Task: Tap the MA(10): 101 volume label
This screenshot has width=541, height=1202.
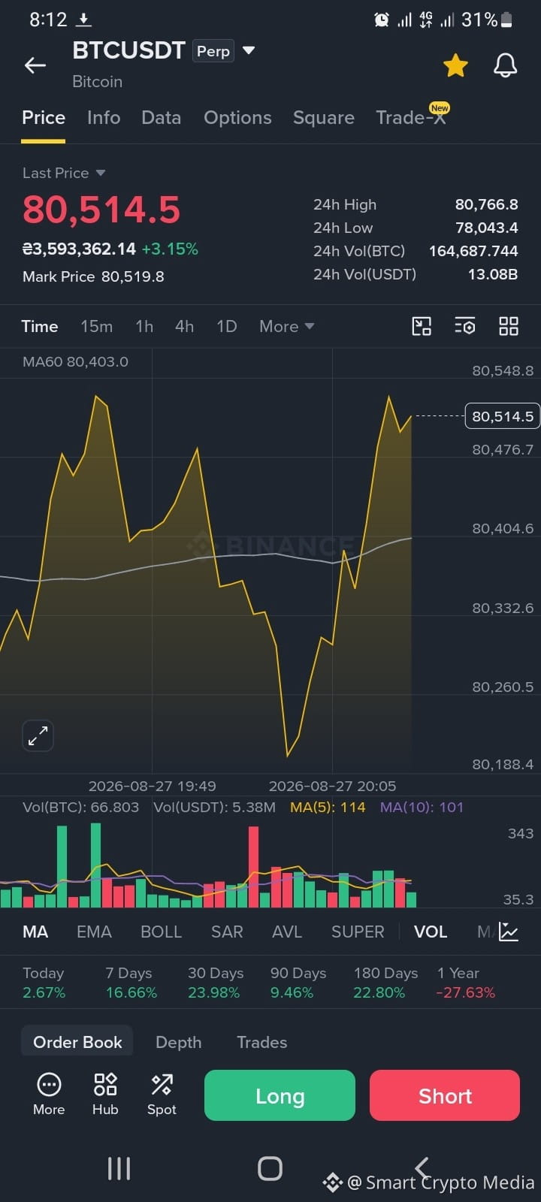Action: click(x=422, y=807)
